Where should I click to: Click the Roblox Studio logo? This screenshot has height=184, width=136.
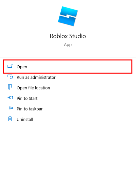pyautogui.click(x=68, y=16)
